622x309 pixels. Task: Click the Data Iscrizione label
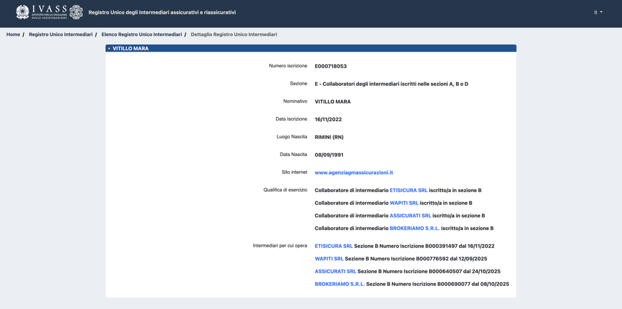coord(291,119)
